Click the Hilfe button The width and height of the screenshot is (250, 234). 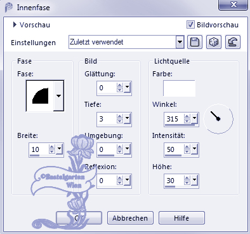pos(181,218)
